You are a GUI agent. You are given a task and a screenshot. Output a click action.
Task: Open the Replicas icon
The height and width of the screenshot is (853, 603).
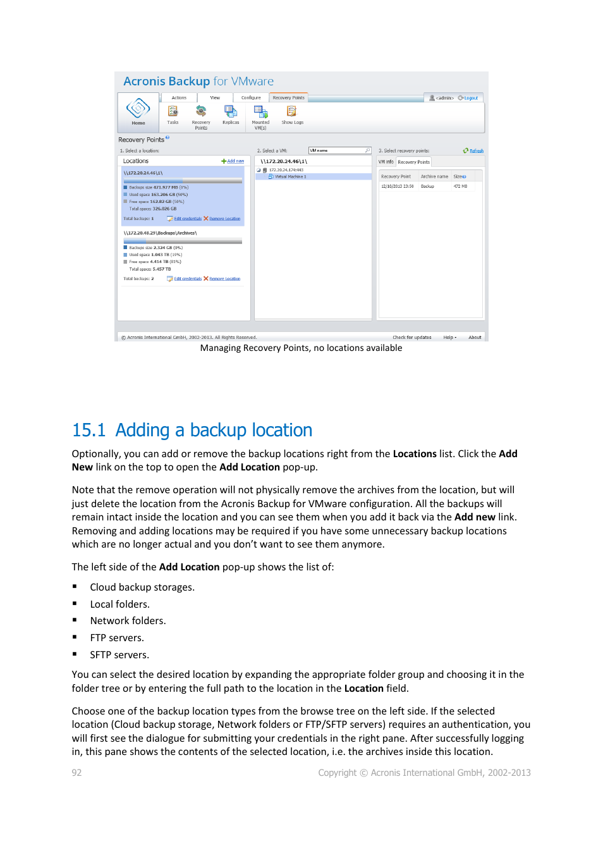coord(231,111)
